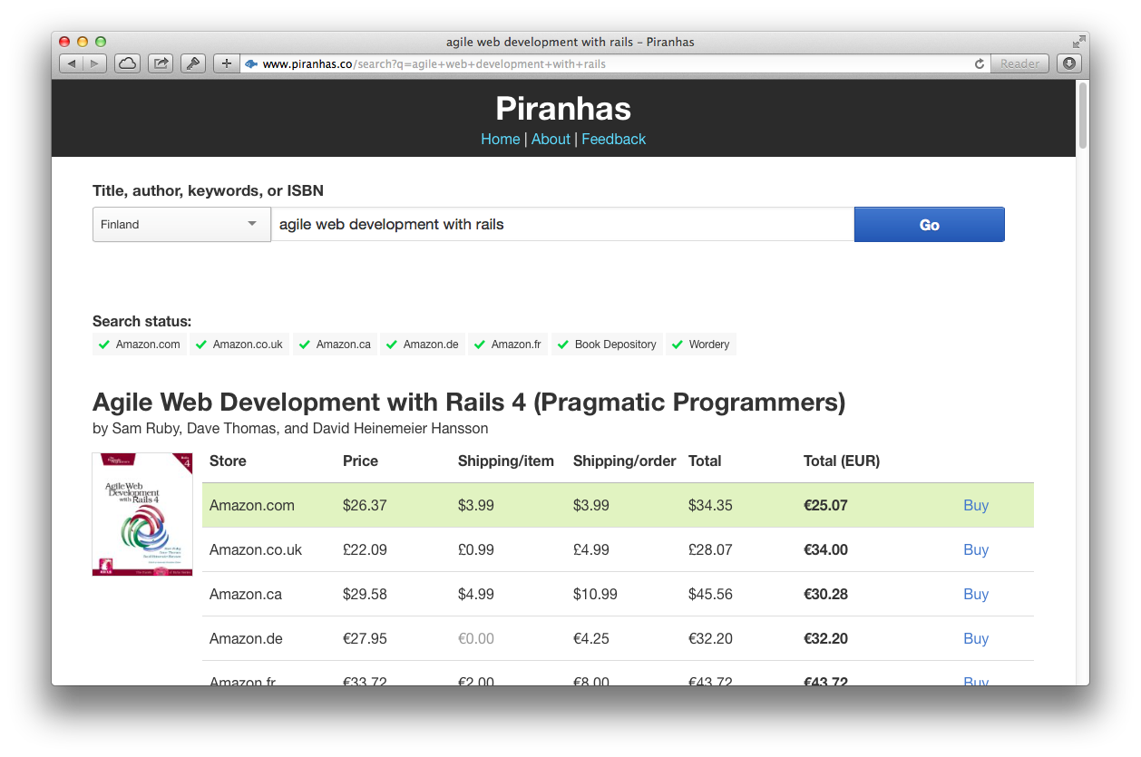
Task: Click the €27.95 price cell
Action: coord(365,638)
